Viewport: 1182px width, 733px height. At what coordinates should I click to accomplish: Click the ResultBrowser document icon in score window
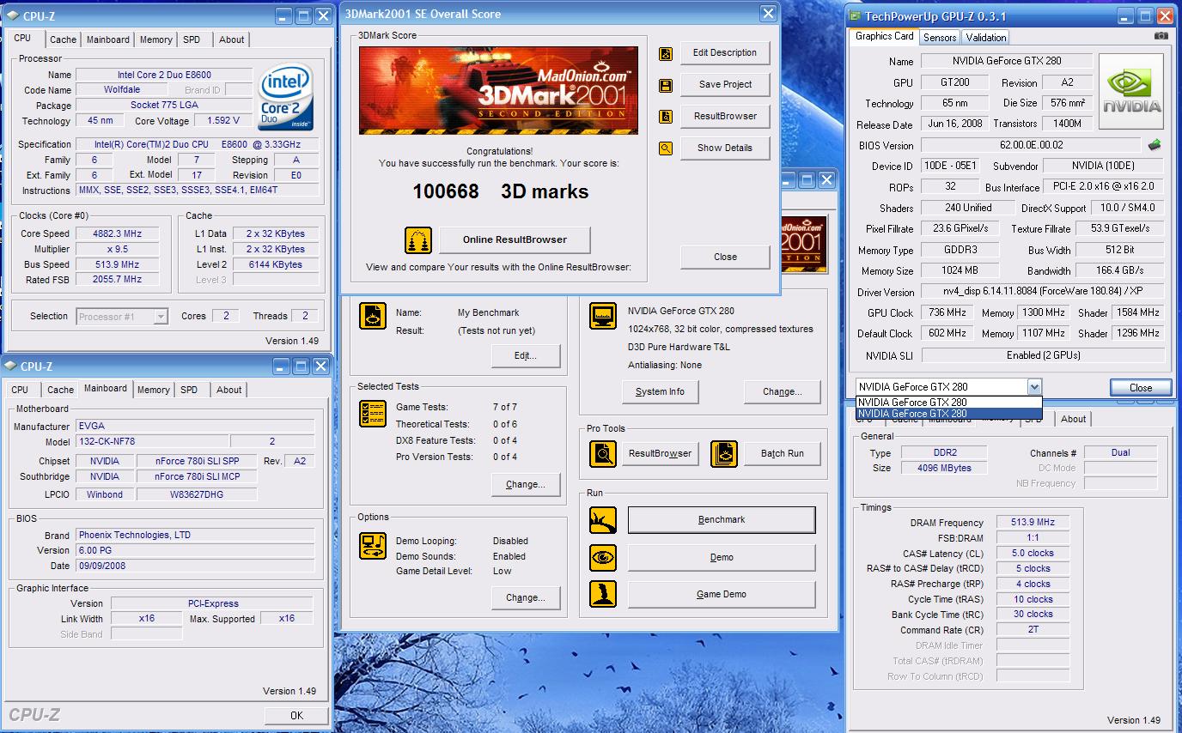[x=666, y=117]
